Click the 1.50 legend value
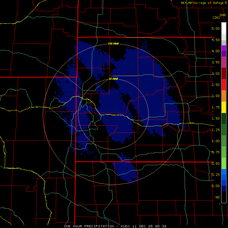The height and width of the screenshot is (228, 228). (216, 119)
